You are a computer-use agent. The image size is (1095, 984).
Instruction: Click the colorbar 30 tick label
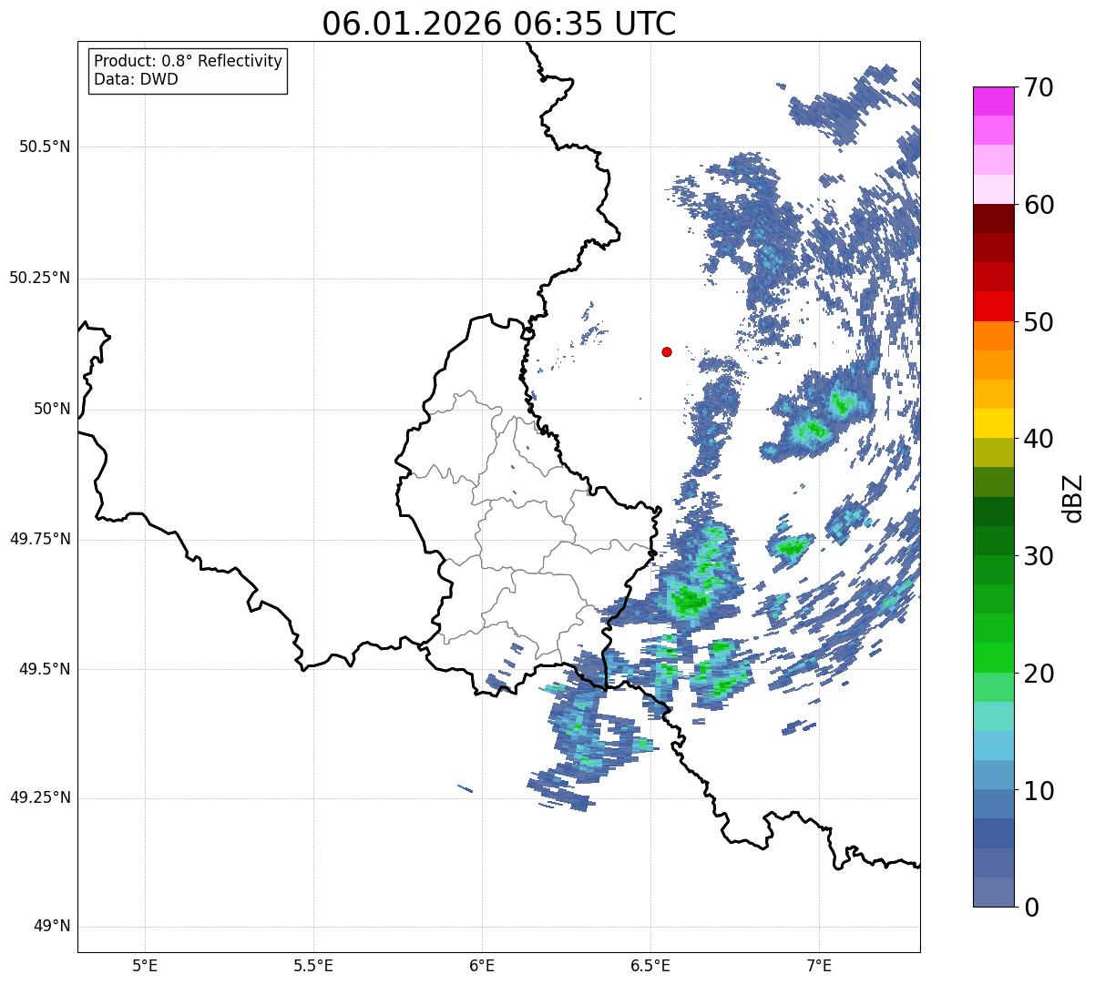click(1039, 556)
